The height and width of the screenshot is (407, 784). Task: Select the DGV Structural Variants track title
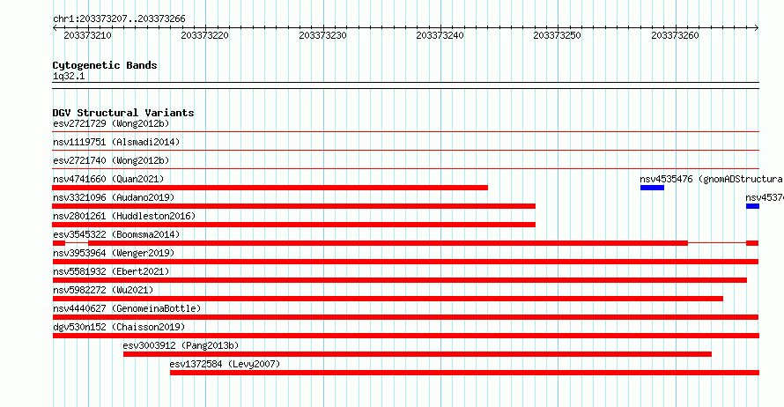point(123,113)
